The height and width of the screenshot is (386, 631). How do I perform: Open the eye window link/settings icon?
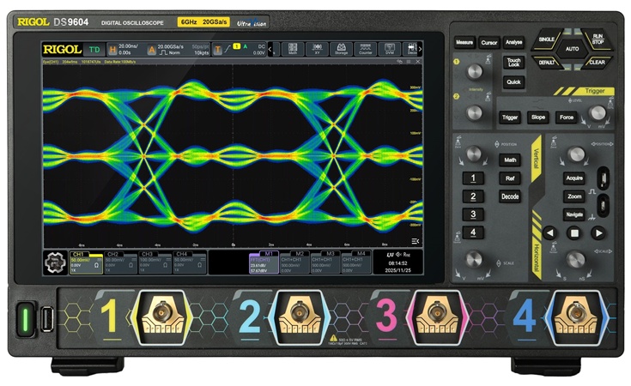pos(399,62)
